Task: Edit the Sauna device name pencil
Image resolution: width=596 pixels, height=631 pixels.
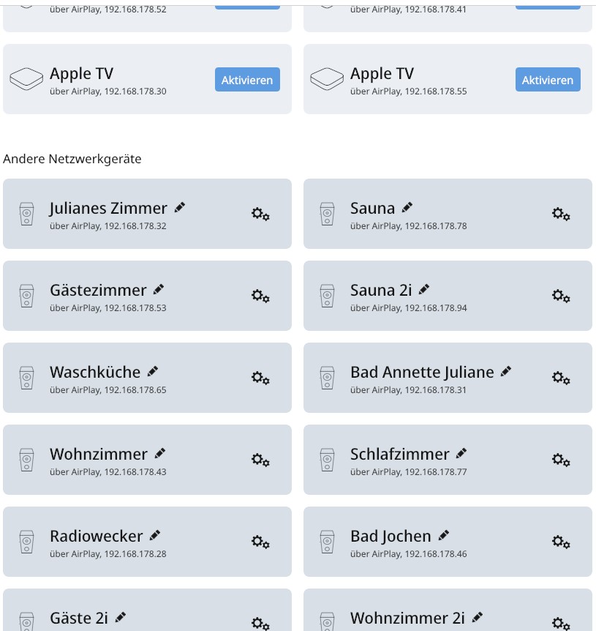Action: click(407, 207)
